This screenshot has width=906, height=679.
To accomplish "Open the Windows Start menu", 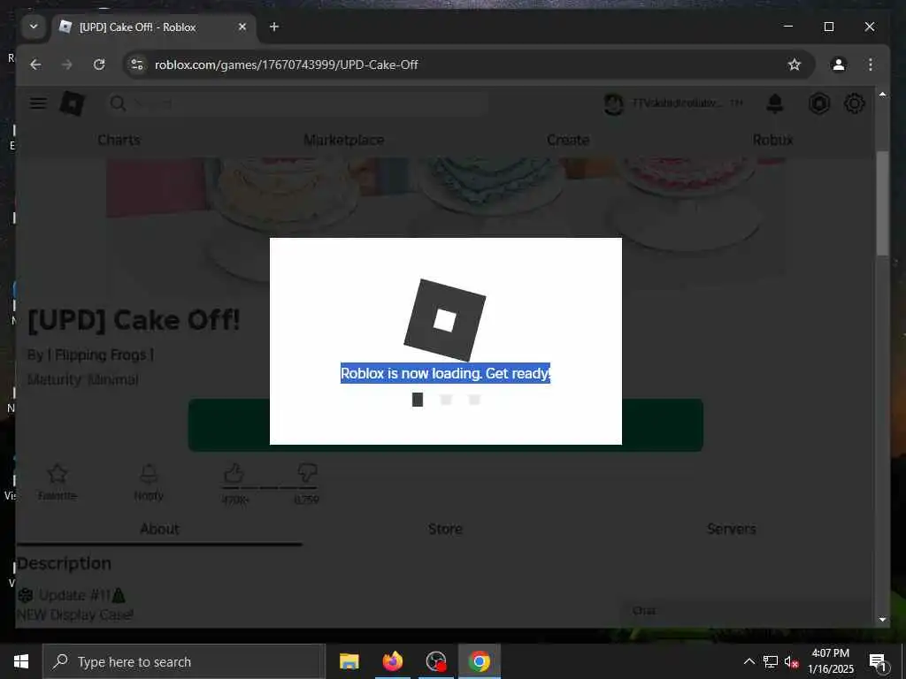I will click(21, 661).
